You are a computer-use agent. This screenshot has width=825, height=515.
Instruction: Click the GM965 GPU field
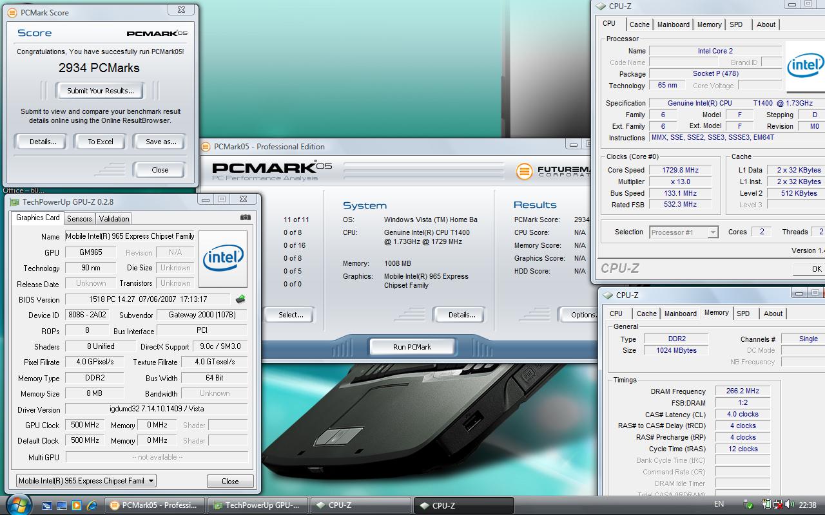(x=90, y=252)
